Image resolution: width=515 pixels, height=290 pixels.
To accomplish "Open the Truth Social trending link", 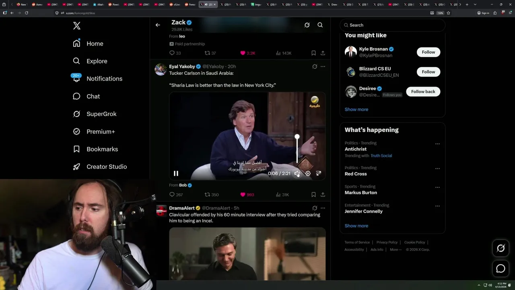I will [x=381, y=155].
